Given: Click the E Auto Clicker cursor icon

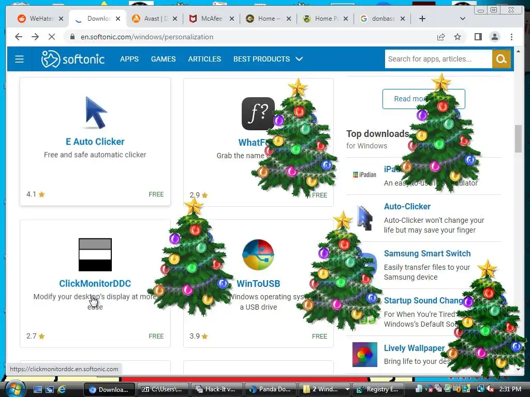Looking at the screenshot, I should [x=96, y=112].
